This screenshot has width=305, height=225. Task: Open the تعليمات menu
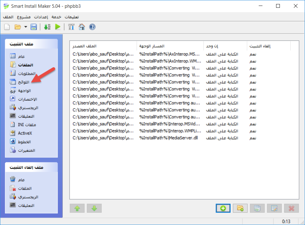(x=72, y=17)
